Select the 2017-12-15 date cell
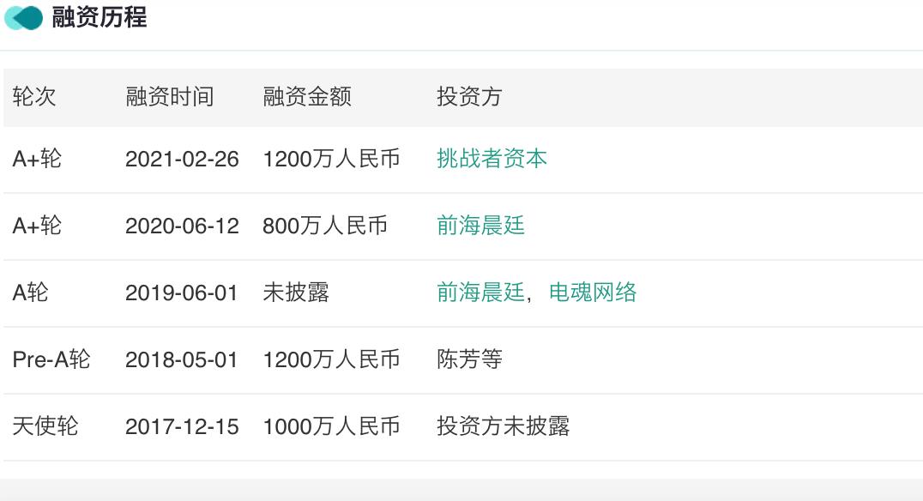The image size is (923, 501). [x=182, y=426]
